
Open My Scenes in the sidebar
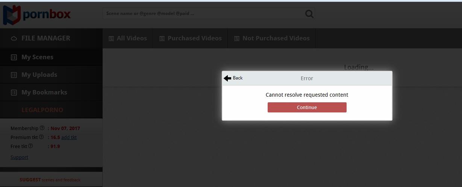click(37, 57)
